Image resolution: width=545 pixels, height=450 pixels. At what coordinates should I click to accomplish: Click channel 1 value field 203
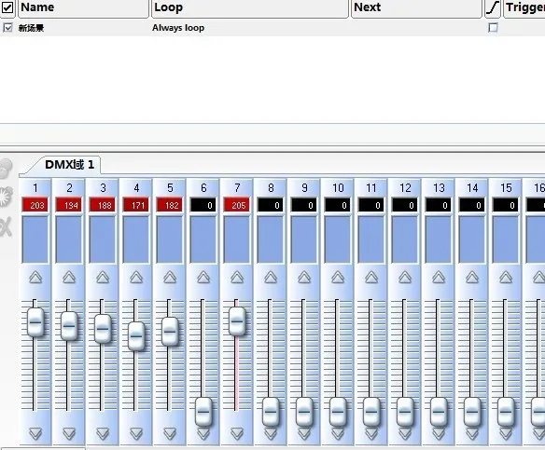tap(35, 205)
